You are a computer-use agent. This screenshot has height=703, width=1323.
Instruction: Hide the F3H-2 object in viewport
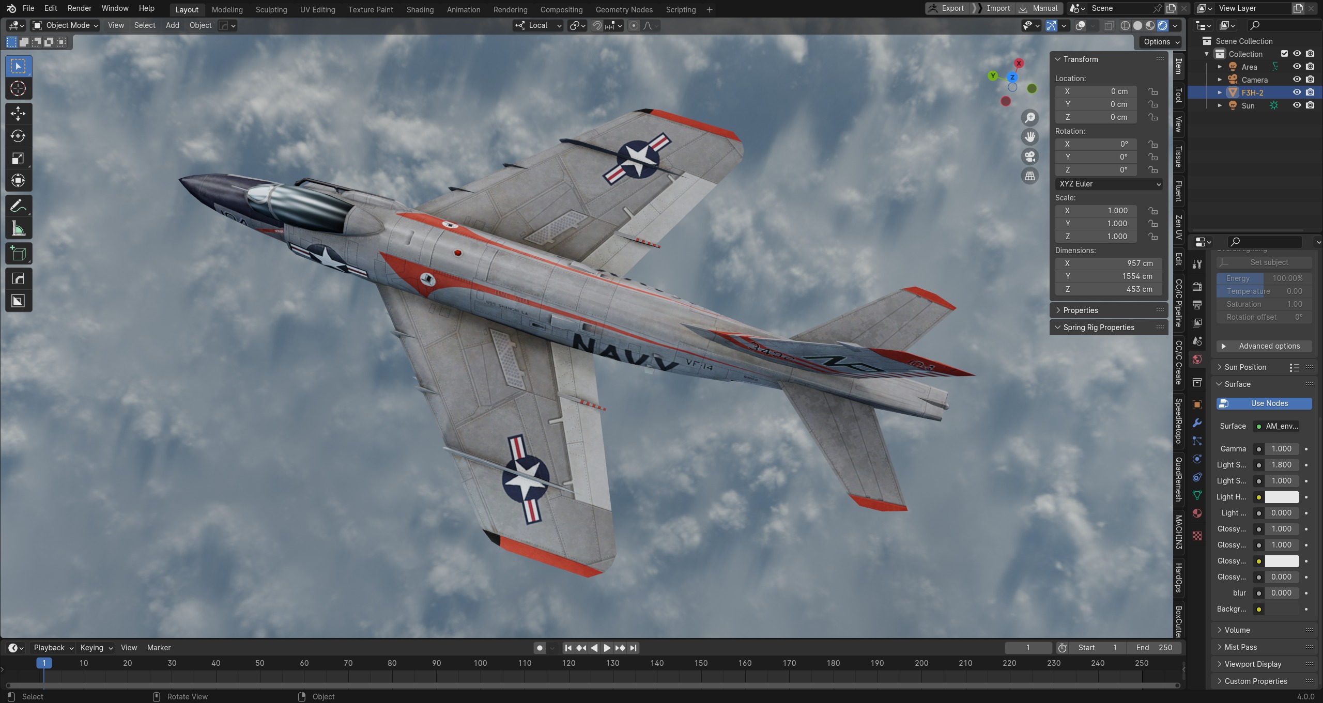(x=1297, y=92)
